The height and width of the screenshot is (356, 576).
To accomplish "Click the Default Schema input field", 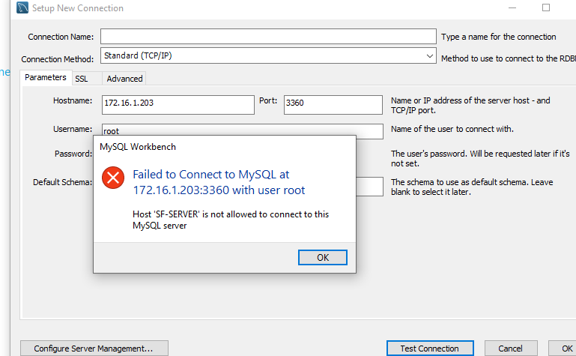I will [x=369, y=187].
